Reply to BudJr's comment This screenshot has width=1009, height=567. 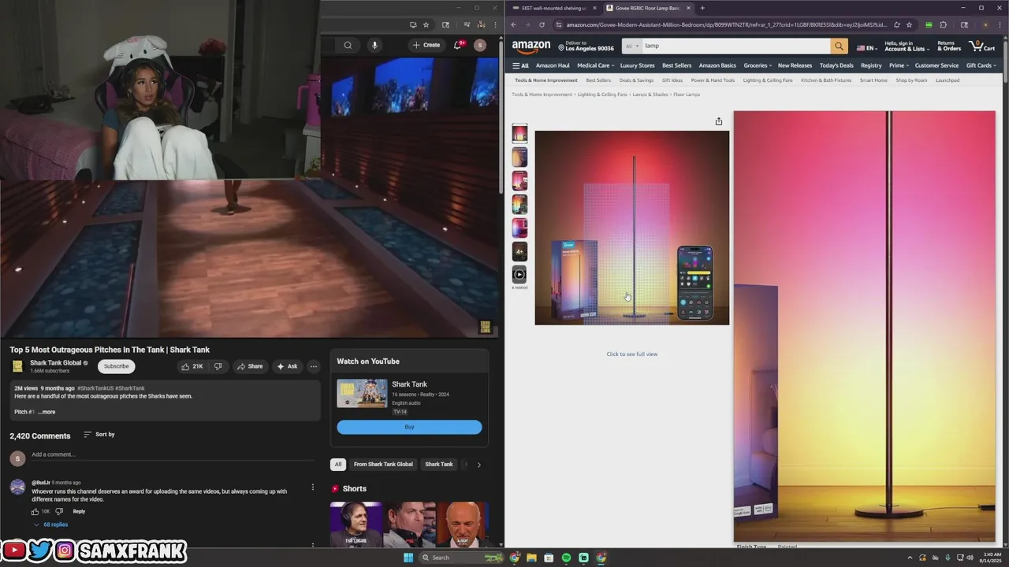click(79, 511)
